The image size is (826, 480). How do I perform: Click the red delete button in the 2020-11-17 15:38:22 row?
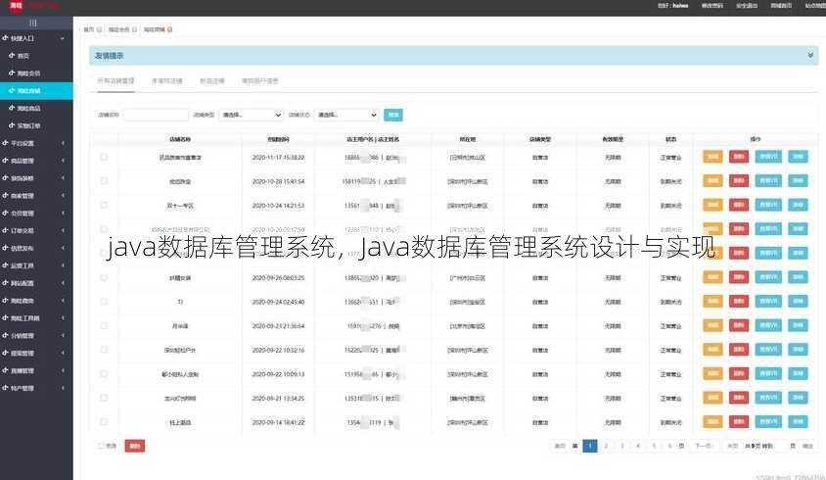739,157
